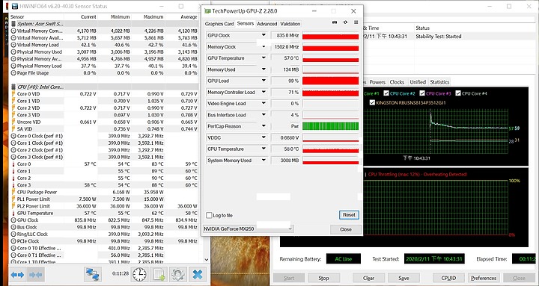539x286 pixels.
Task: Uncheck the KINGSTON RBUSNS8154P3512GJ1 checkbox
Action: coord(372,102)
